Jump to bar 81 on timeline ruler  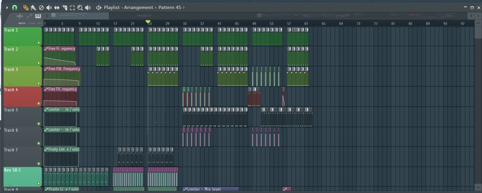pyautogui.click(x=393, y=24)
